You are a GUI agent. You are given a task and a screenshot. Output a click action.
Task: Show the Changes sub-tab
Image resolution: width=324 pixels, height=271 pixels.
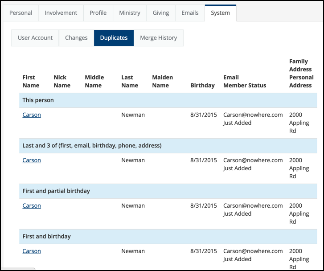pos(76,38)
